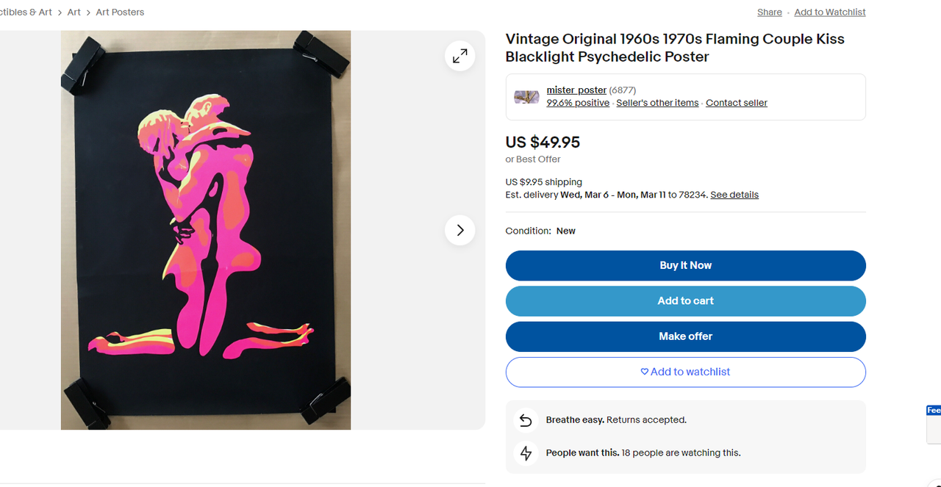Open the Collectibles & Art breadcrumb
The image size is (941, 487).
coord(26,12)
